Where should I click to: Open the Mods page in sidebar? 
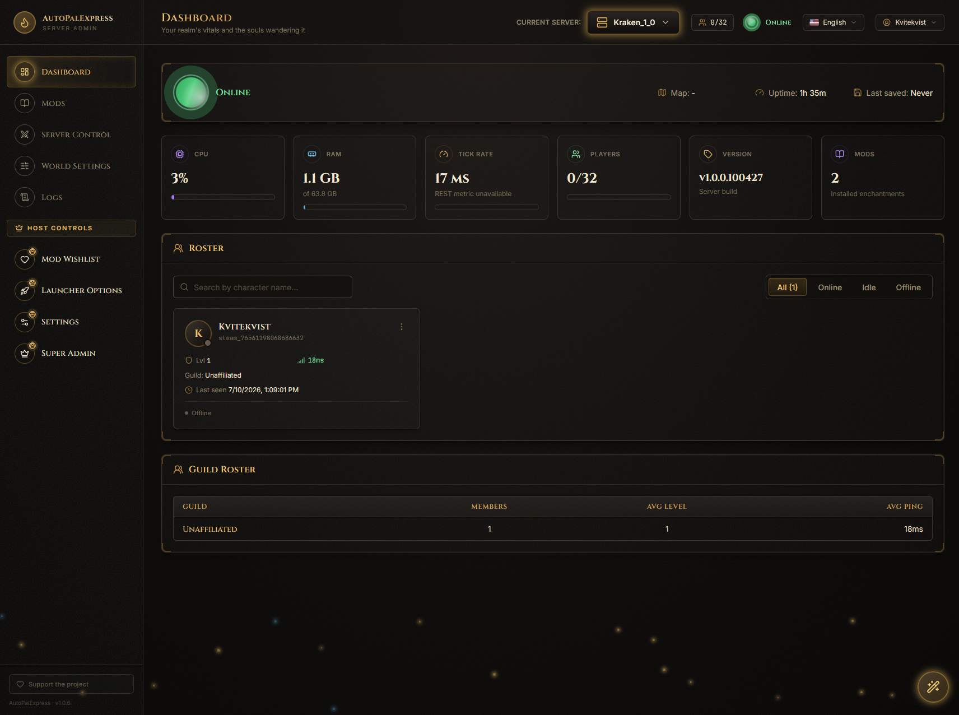point(71,103)
